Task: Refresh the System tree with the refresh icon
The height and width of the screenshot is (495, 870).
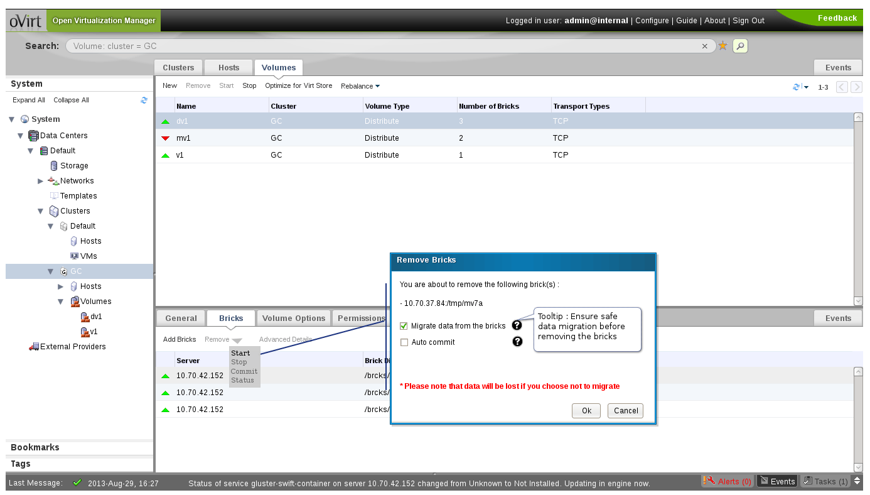Action: click(144, 100)
